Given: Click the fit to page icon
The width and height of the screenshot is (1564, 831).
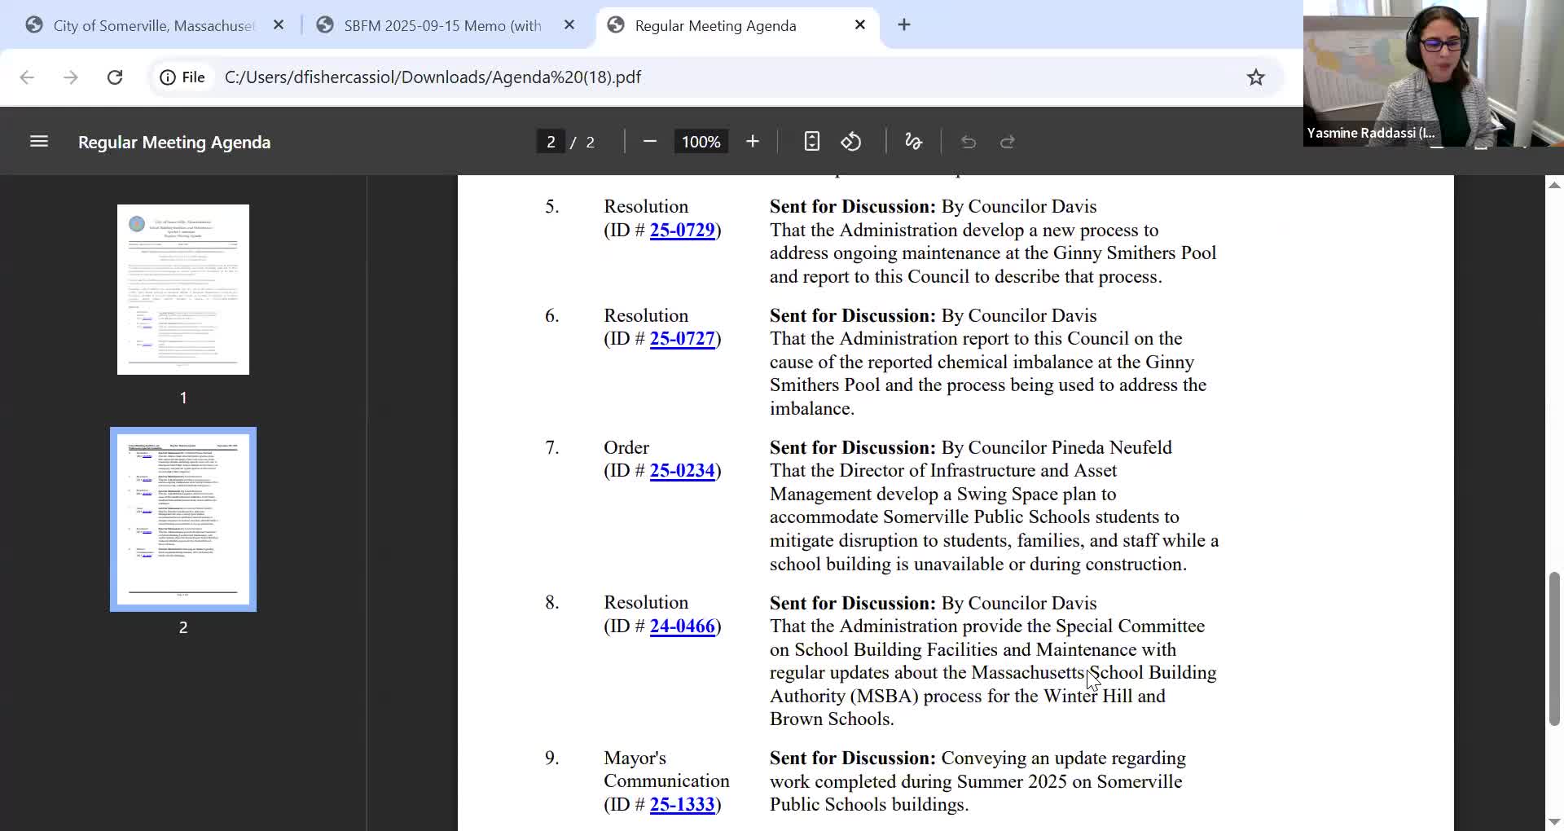Looking at the screenshot, I should 811,142.
